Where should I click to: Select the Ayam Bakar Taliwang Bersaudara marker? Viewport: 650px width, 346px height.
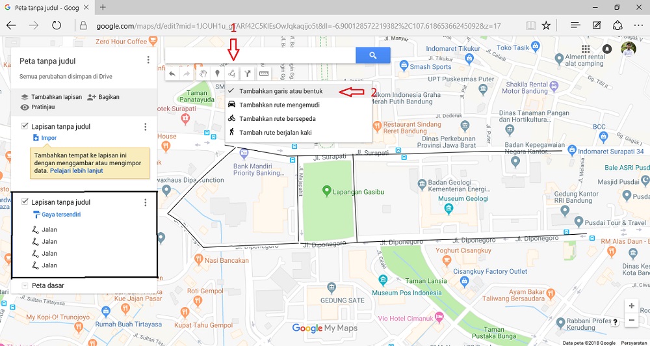tap(552, 294)
